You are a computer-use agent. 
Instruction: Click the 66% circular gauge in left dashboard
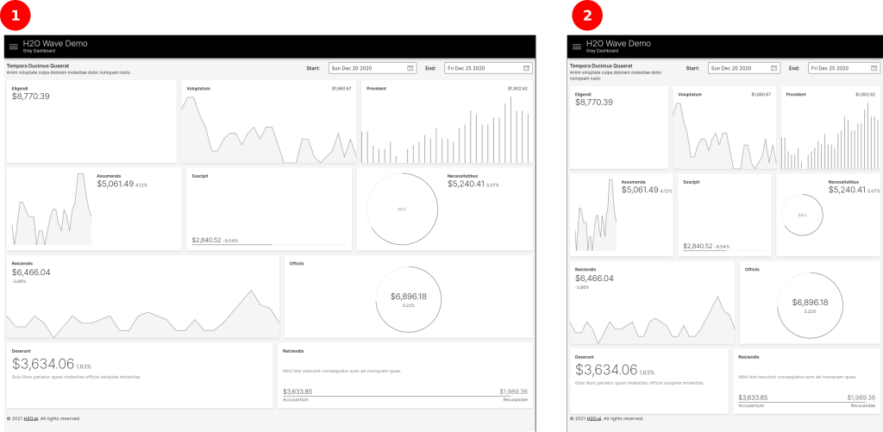click(x=402, y=209)
